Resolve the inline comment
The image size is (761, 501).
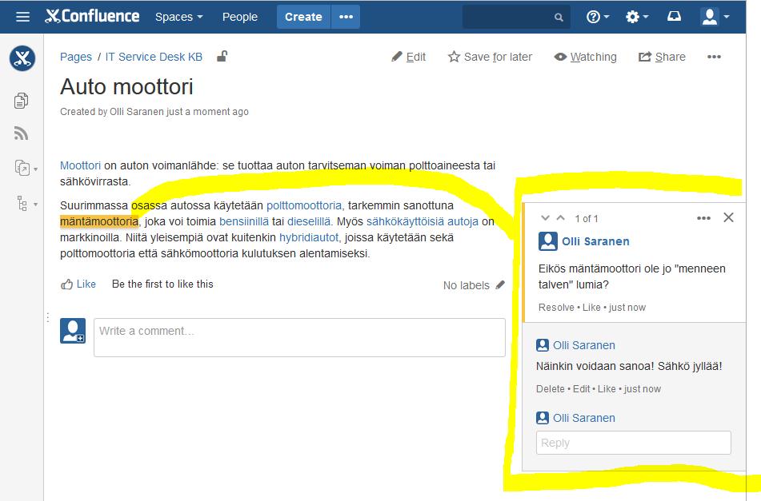[556, 307]
